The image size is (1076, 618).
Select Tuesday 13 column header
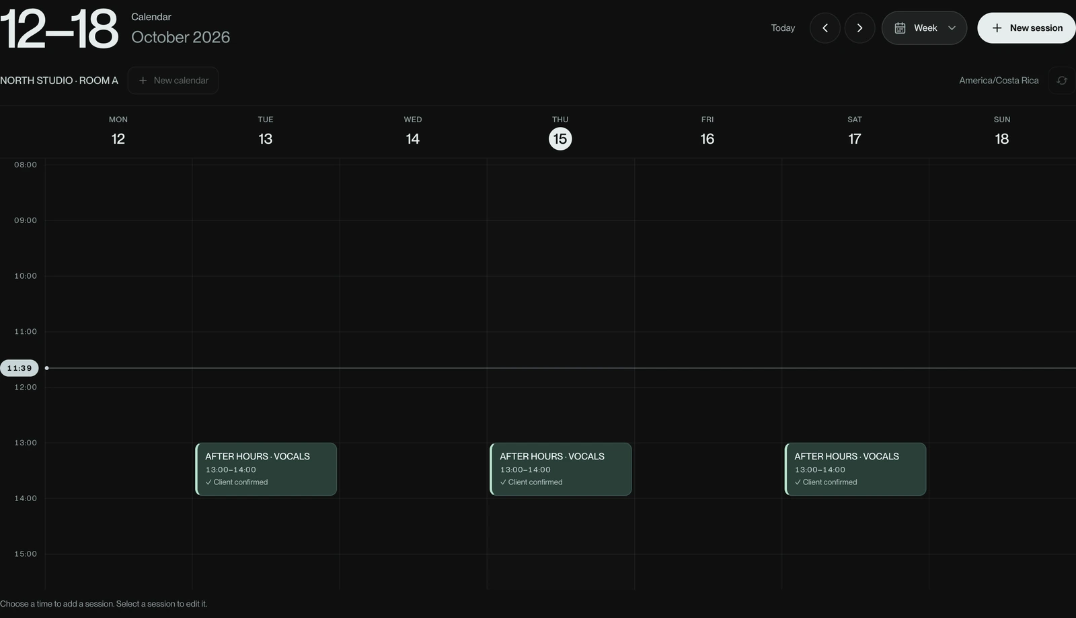pyautogui.click(x=266, y=132)
